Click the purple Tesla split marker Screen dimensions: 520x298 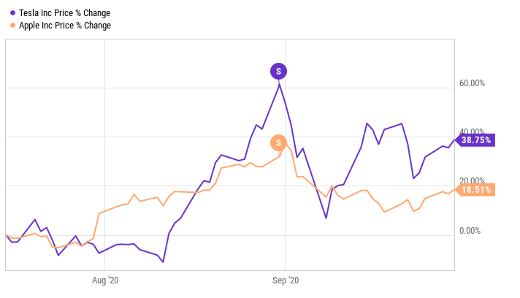point(278,71)
